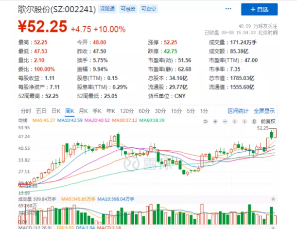Click the volume MA5:345.85万手 label
Viewport: 297px width, 229px height.
click(x=78, y=199)
